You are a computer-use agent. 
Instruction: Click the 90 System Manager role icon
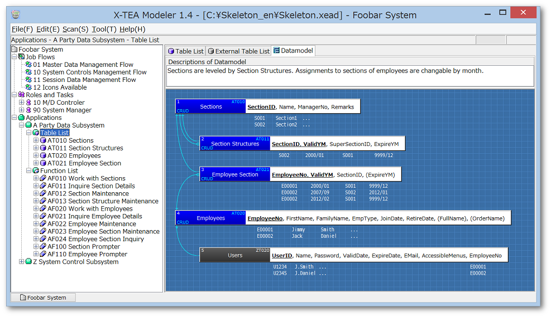click(x=28, y=110)
